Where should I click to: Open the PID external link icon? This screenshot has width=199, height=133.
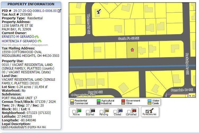[x=59, y=11]
